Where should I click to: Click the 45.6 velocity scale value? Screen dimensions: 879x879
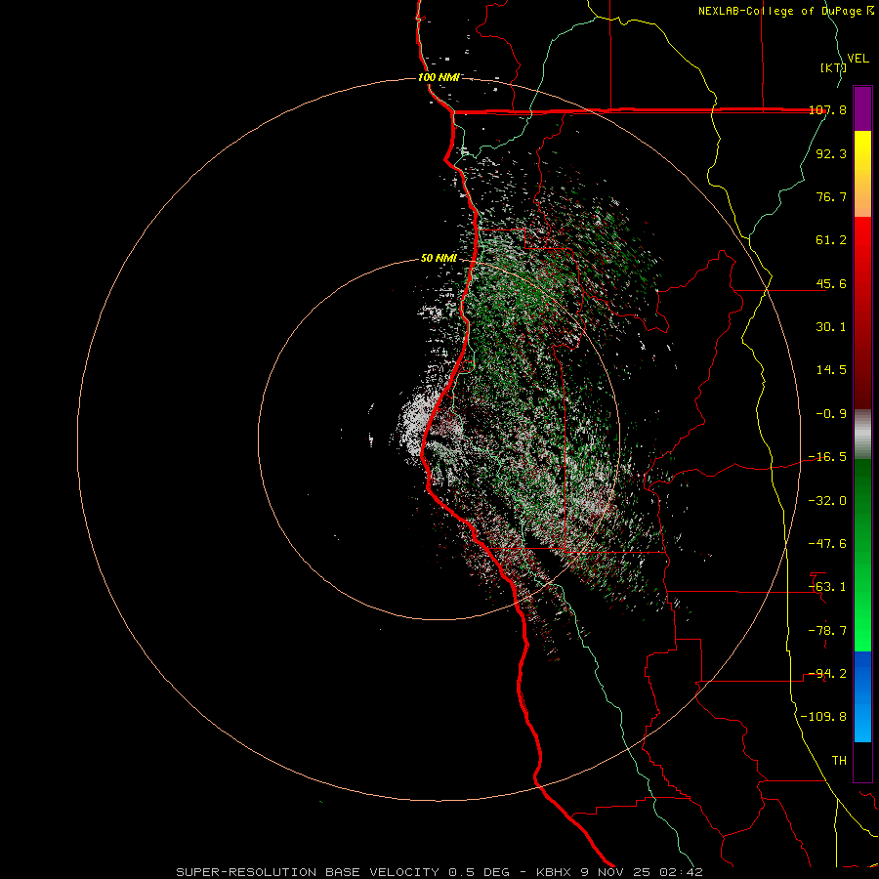click(831, 283)
